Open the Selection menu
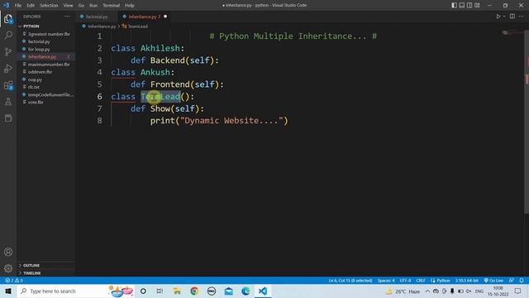The image size is (529, 298). (49, 6)
